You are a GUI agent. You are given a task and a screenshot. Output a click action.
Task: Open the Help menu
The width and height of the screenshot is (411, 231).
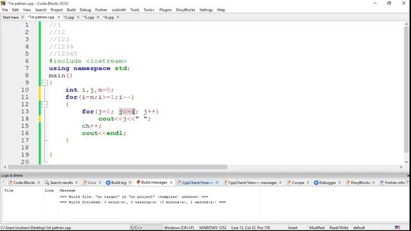click(x=221, y=10)
